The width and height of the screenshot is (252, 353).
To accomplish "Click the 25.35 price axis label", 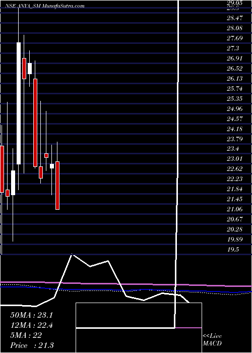I will coord(234,99).
